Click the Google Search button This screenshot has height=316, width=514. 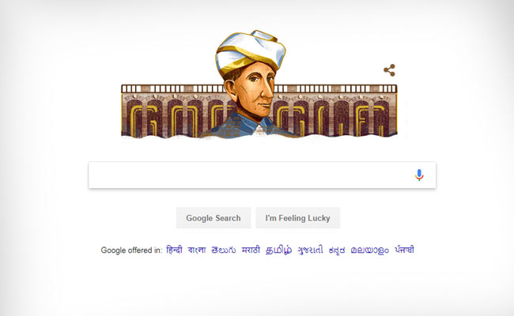214,218
